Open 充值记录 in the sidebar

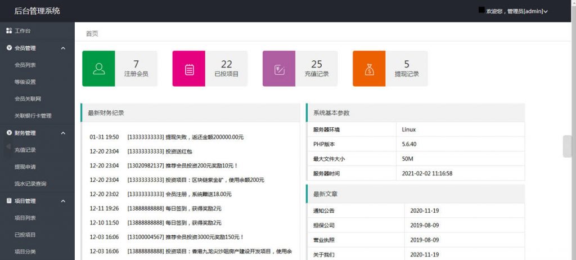click(x=25, y=150)
